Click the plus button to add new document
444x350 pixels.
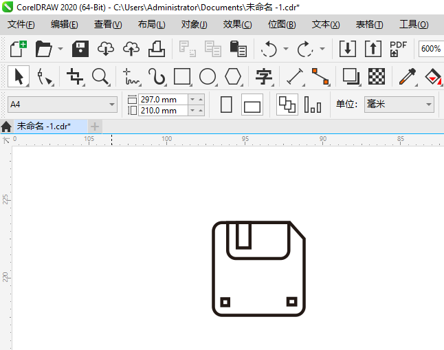coord(95,127)
